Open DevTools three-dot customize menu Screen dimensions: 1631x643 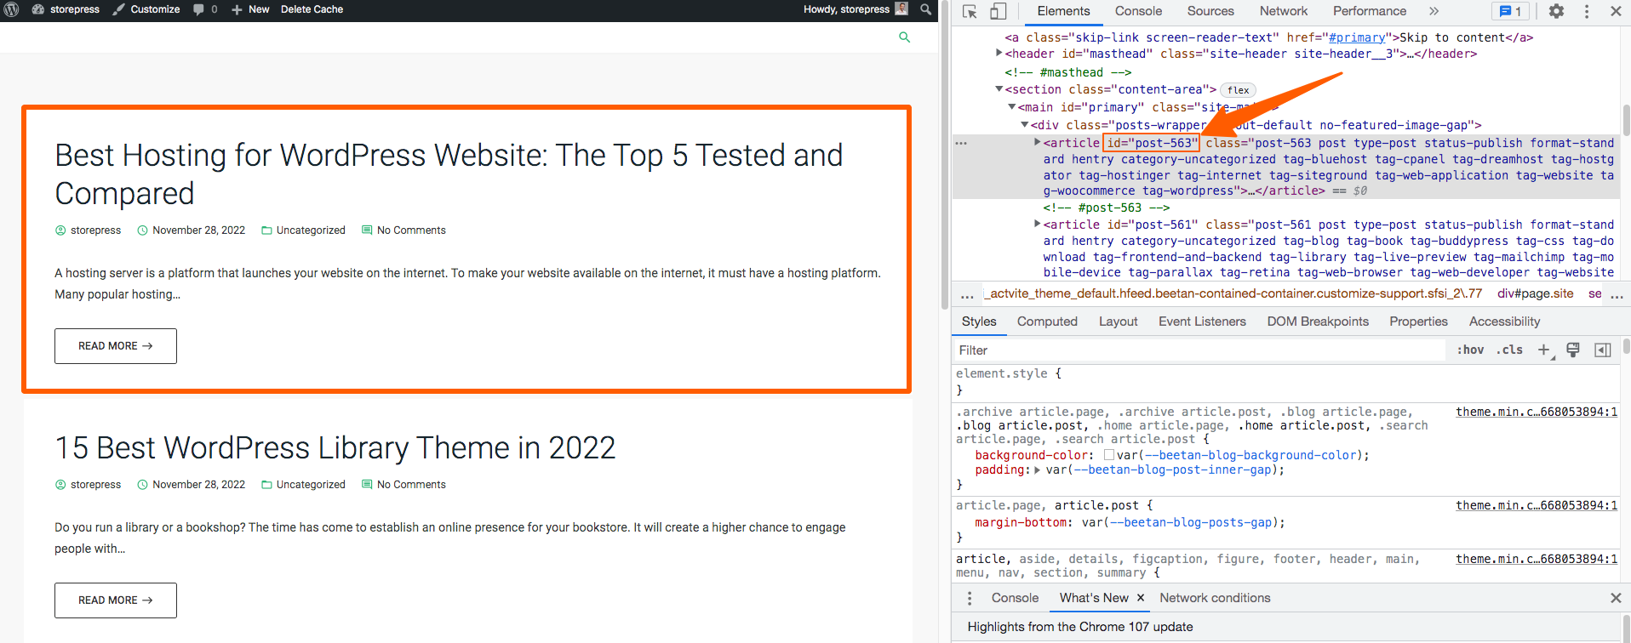pyautogui.click(x=1586, y=11)
